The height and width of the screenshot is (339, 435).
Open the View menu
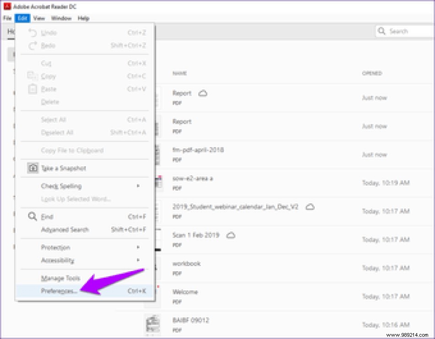point(39,18)
